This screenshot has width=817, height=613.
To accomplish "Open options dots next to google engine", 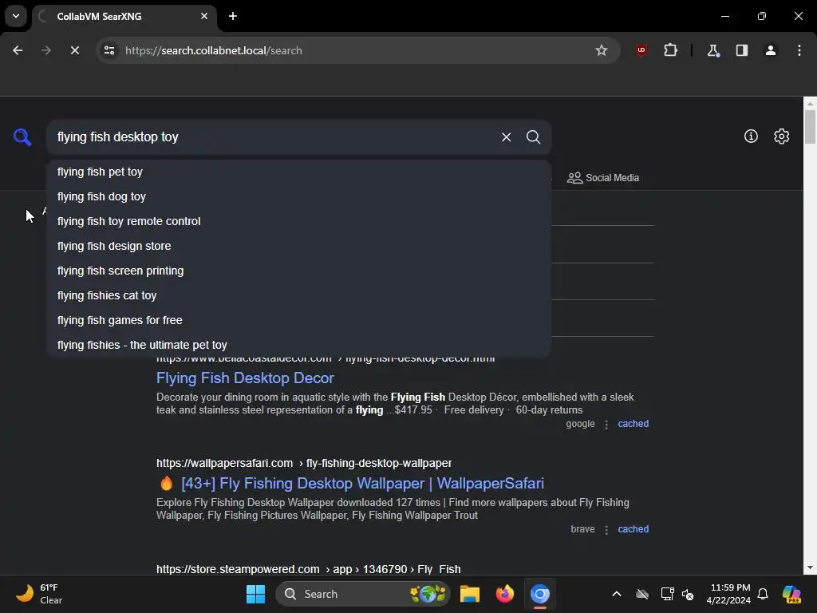I will tap(606, 425).
